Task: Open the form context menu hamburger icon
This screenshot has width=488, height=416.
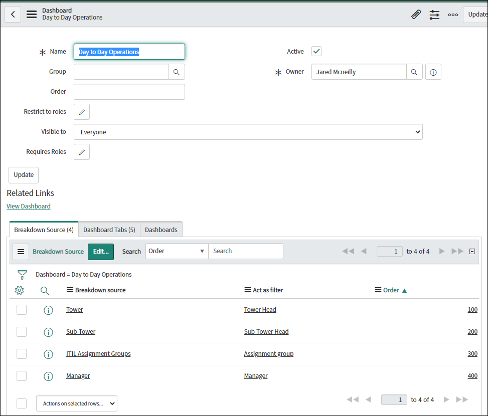Action: tap(32, 15)
